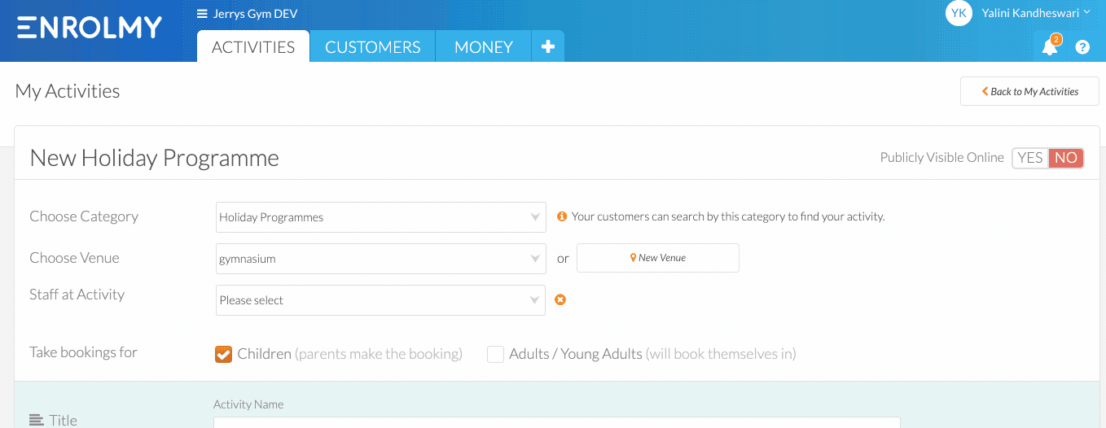Viewport: 1106px width, 428px height.
Task: Click the New Holiday Programme heading
Action: tap(154, 158)
